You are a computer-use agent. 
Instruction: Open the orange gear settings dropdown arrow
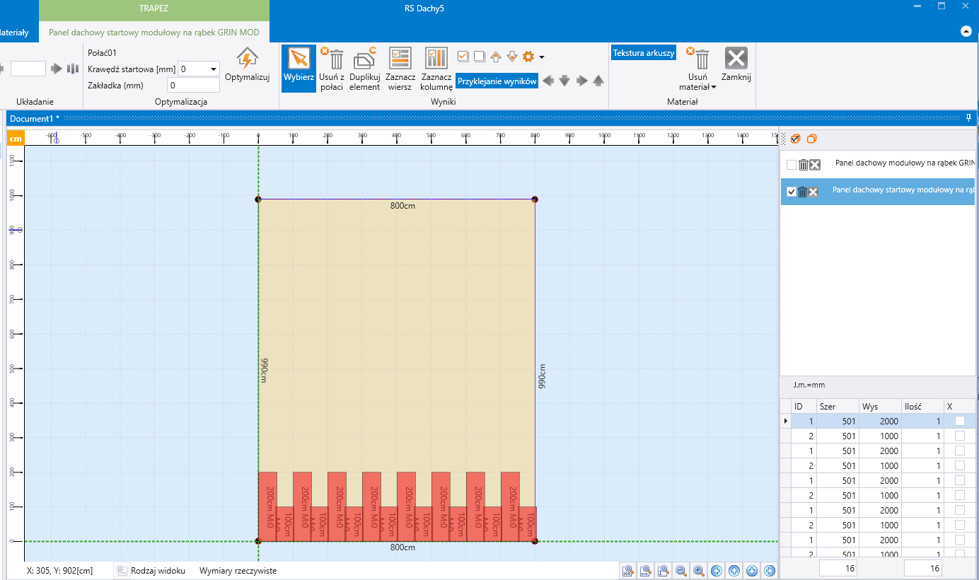(x=542, y=57)
